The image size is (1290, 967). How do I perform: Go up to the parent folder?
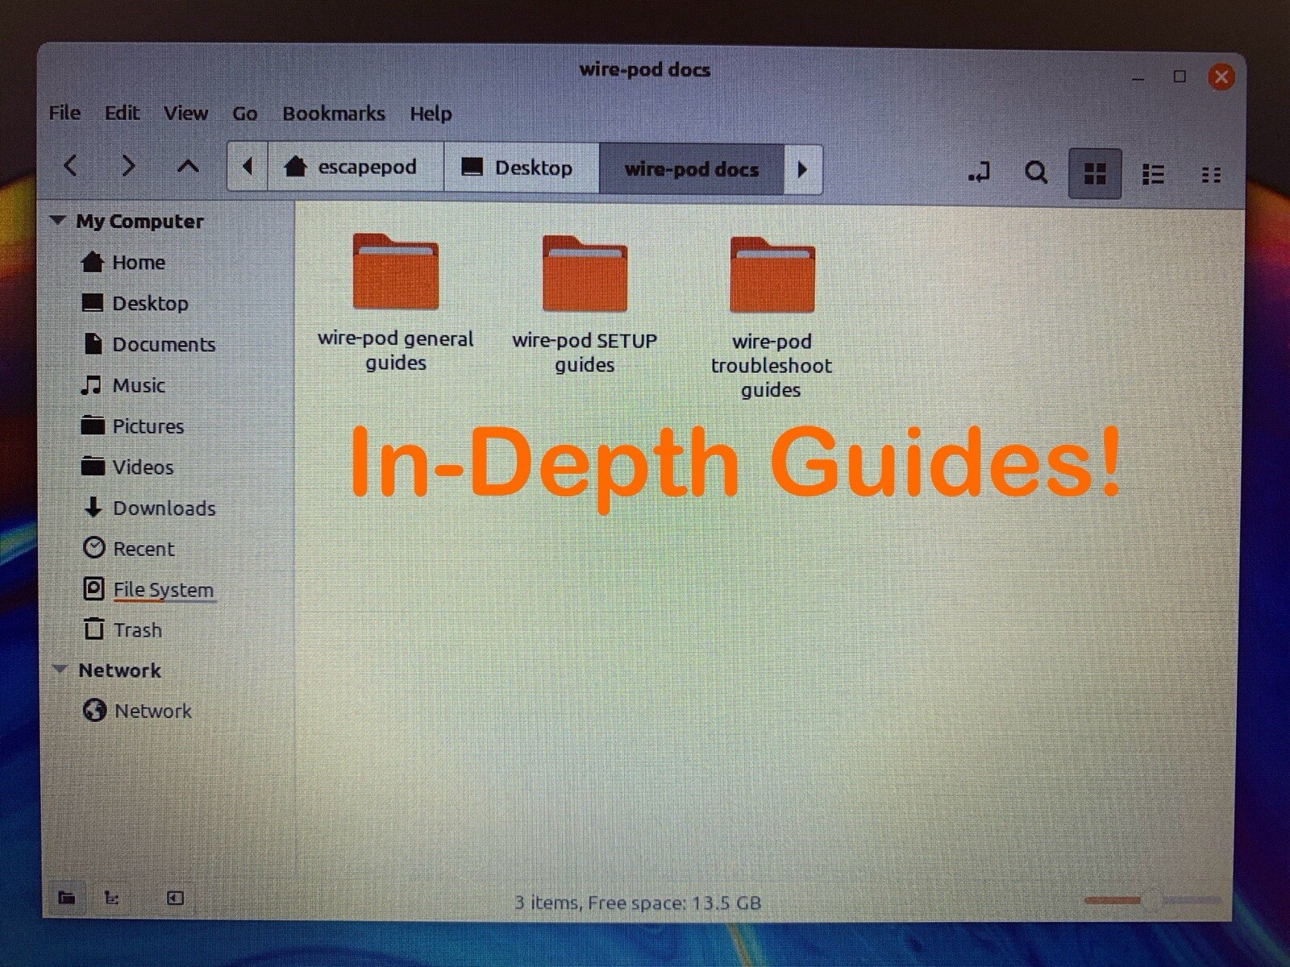188,167
